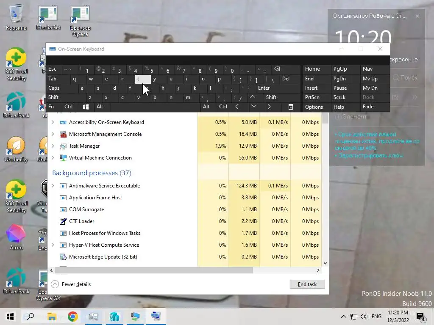Switch to Virtual Machine Connection taskbar icon
The width and height of the screenshot is (434, 325).
coord(135,317)
